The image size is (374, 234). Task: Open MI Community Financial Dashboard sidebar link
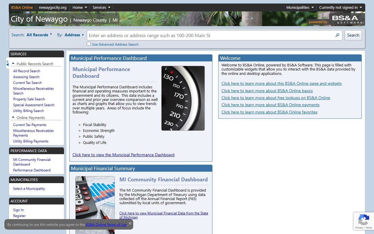pos(32,162)
